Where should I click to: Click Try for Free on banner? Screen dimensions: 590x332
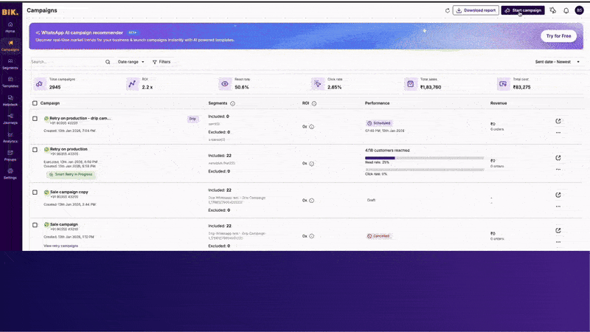click(x=558, y=36)
